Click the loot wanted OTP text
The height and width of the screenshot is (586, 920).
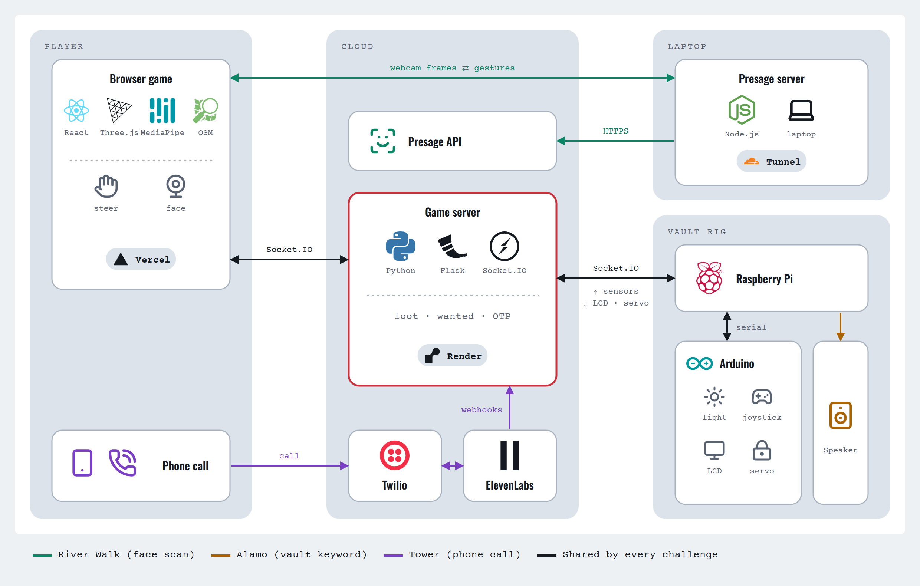tap(452, 316)
